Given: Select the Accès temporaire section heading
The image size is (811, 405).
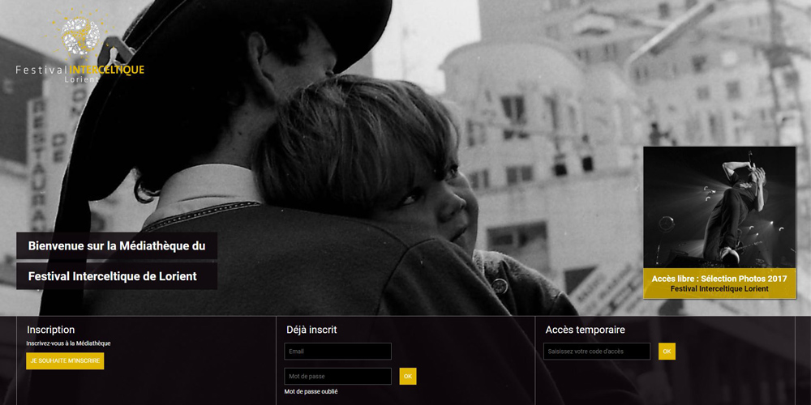Looking at the screenshot, I should 585,330.
